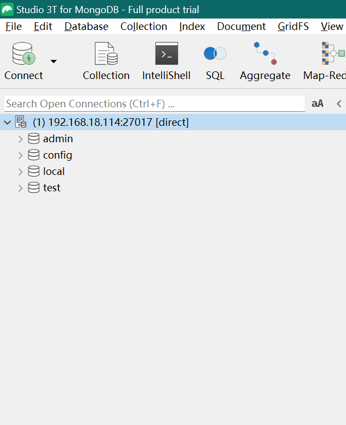This screenshot has height=425, width=346.
Task: Expand the config database node
Action: click(20, 155)
